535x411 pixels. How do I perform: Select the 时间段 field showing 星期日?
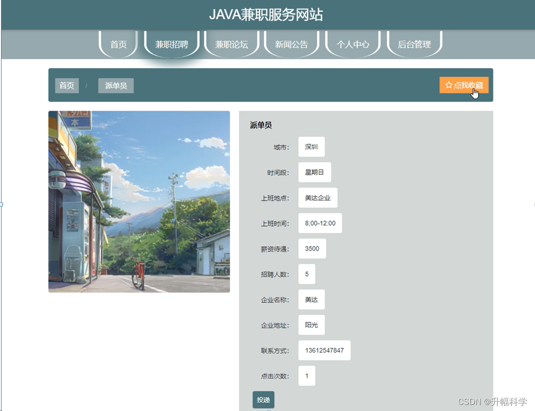(315, 172)
